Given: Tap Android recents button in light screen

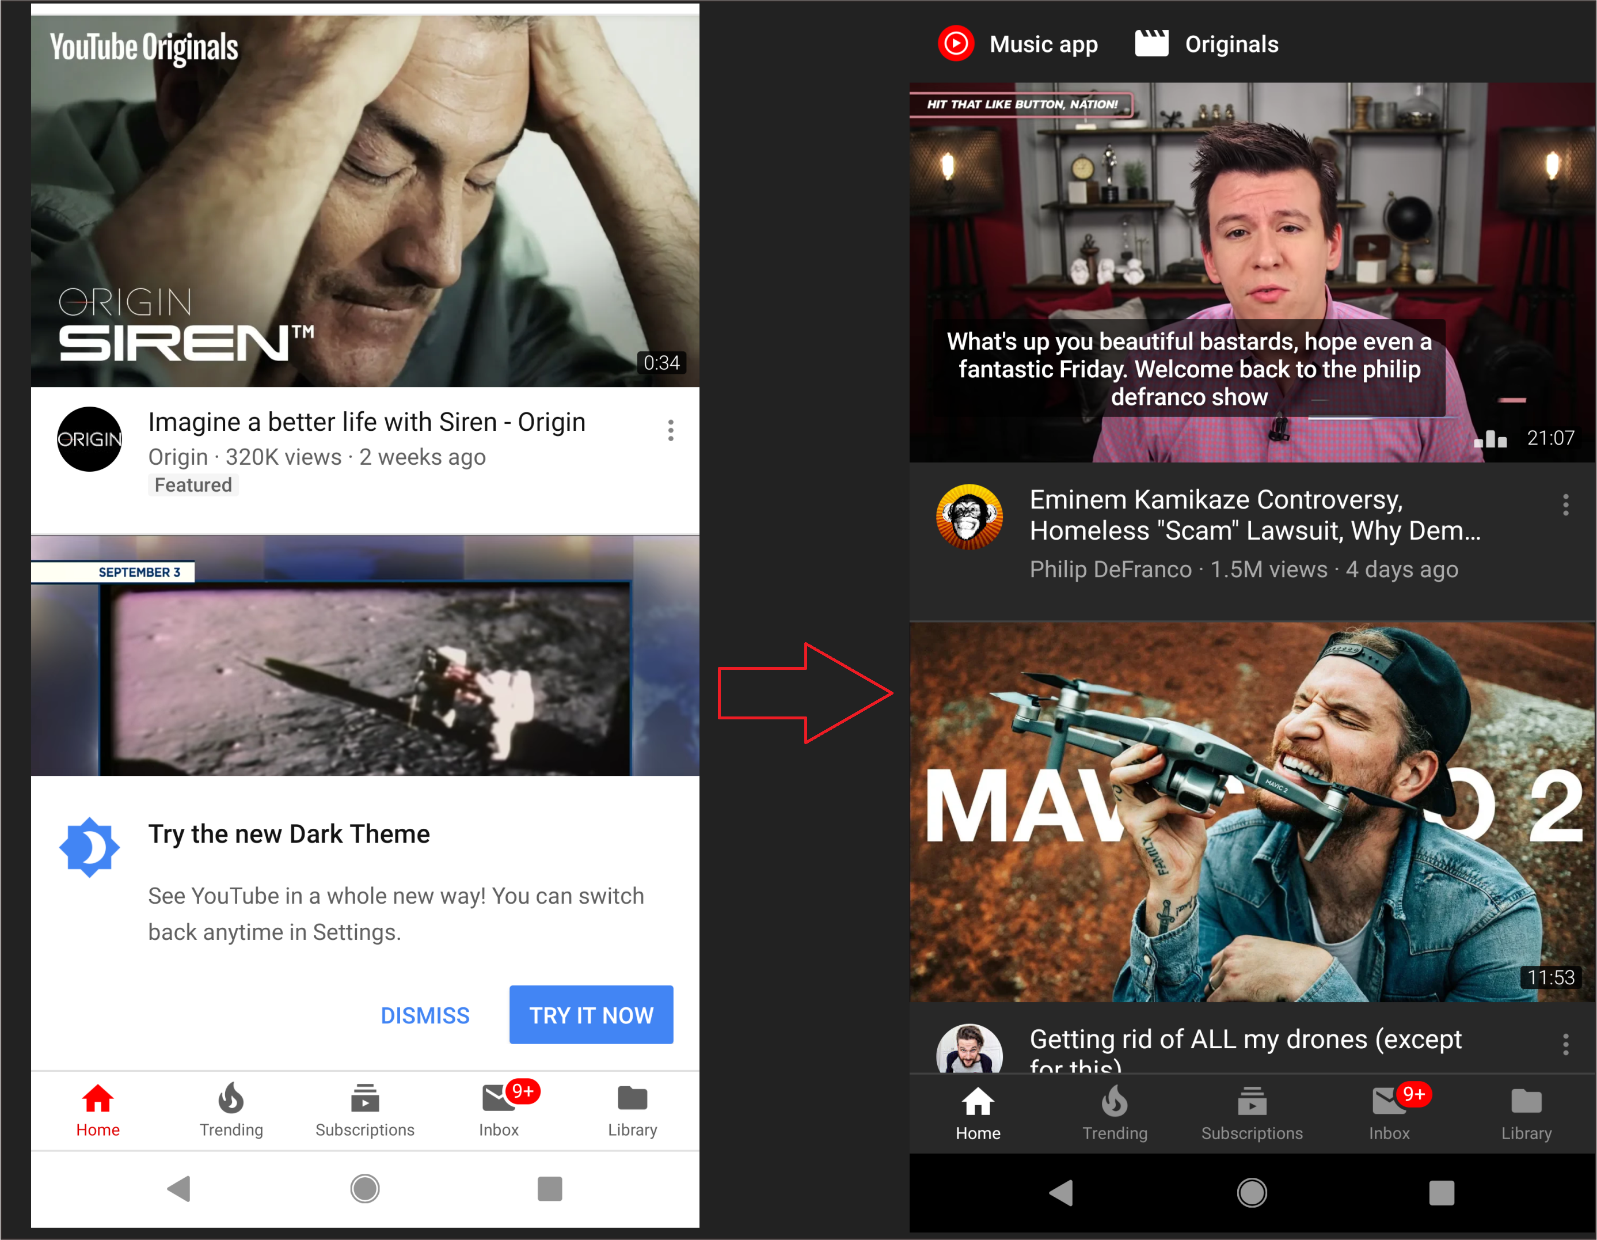Looking at the screenshot, I should [550, 1189].
